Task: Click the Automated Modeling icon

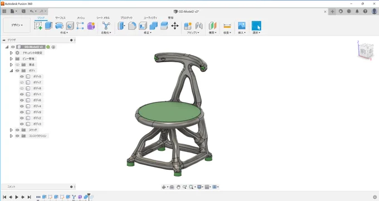Action: (106, 26)
